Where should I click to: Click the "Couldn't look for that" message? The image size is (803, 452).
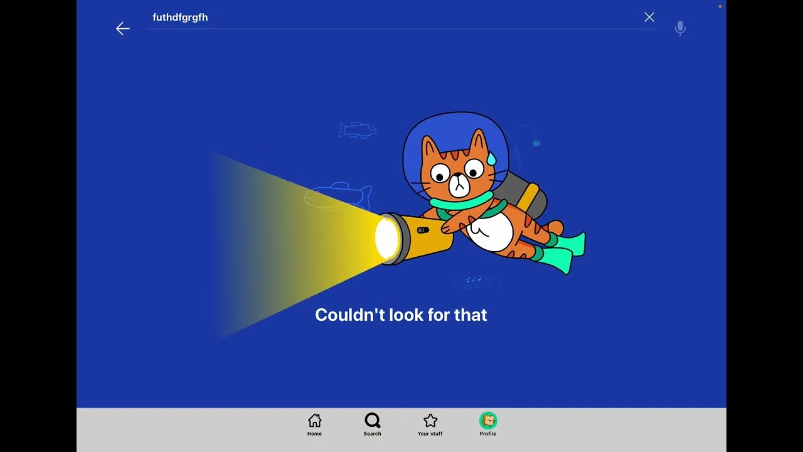tap(401, 315)
